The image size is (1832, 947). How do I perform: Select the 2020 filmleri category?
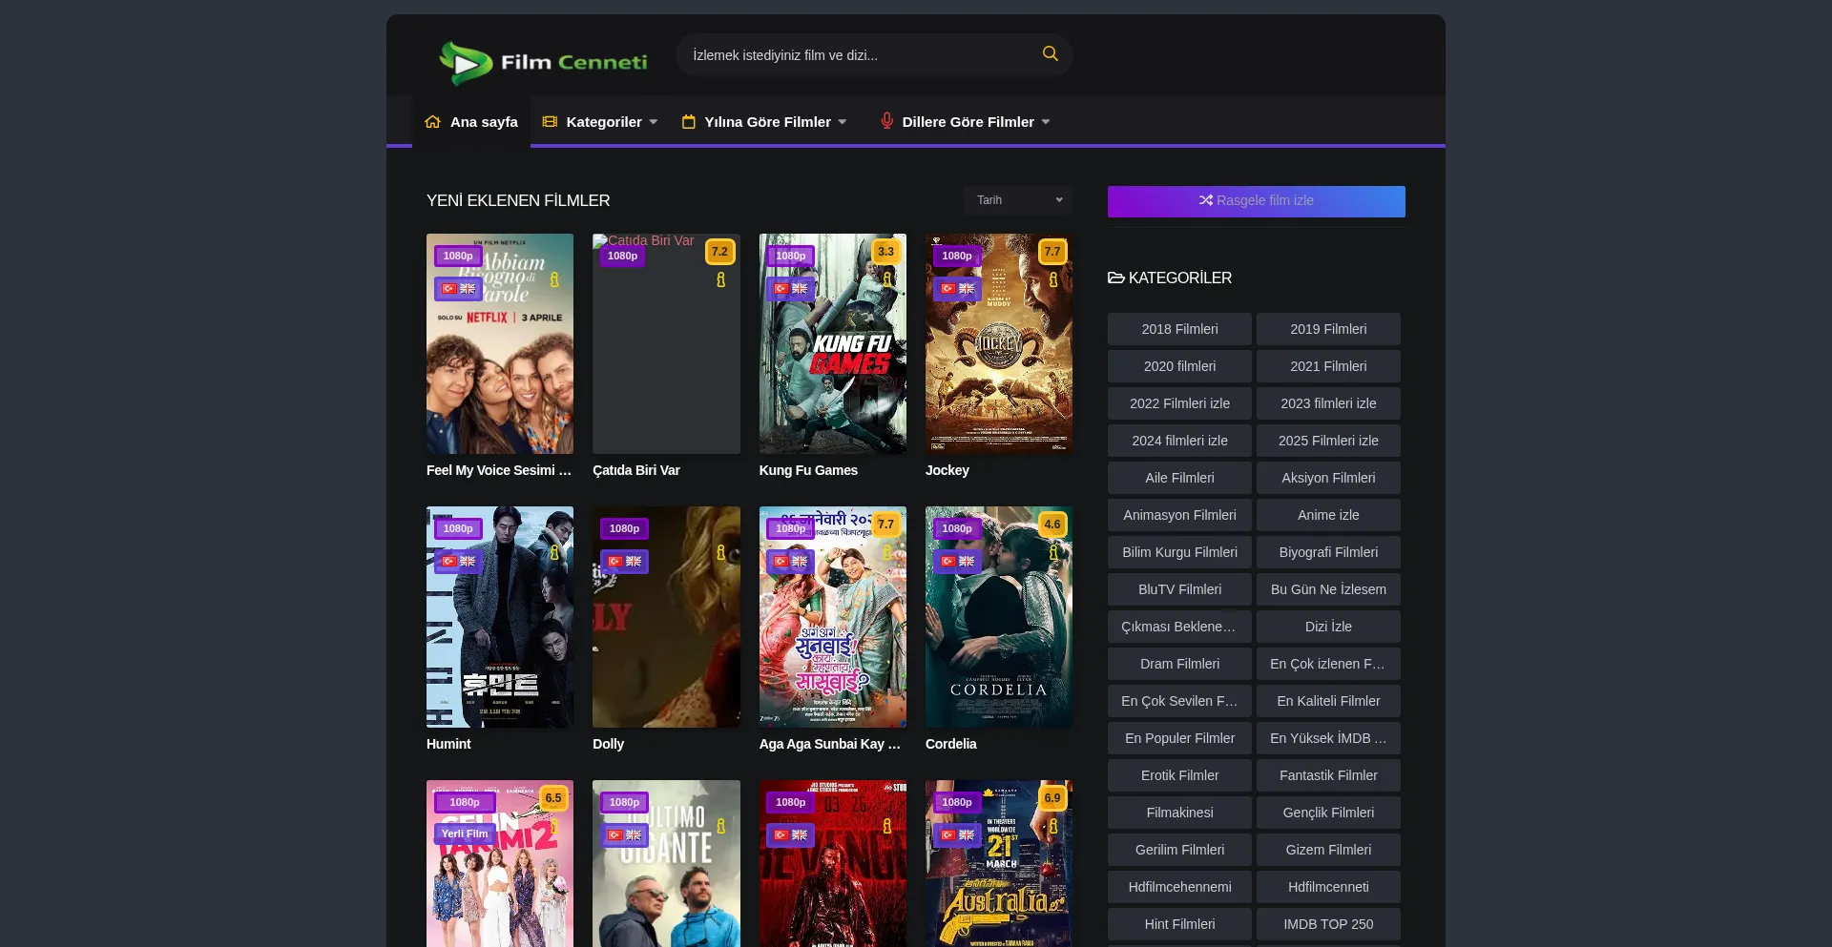point(1180,366)
